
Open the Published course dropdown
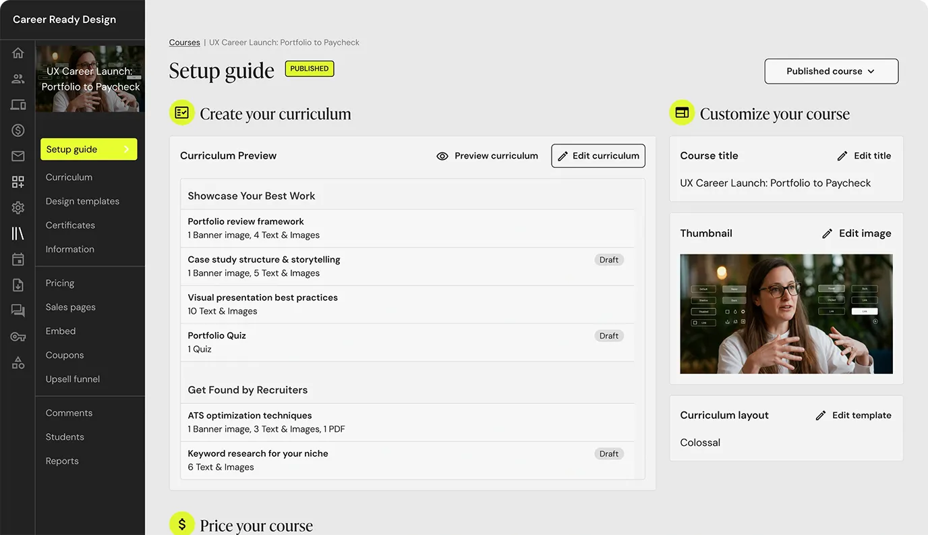point(831,71)
